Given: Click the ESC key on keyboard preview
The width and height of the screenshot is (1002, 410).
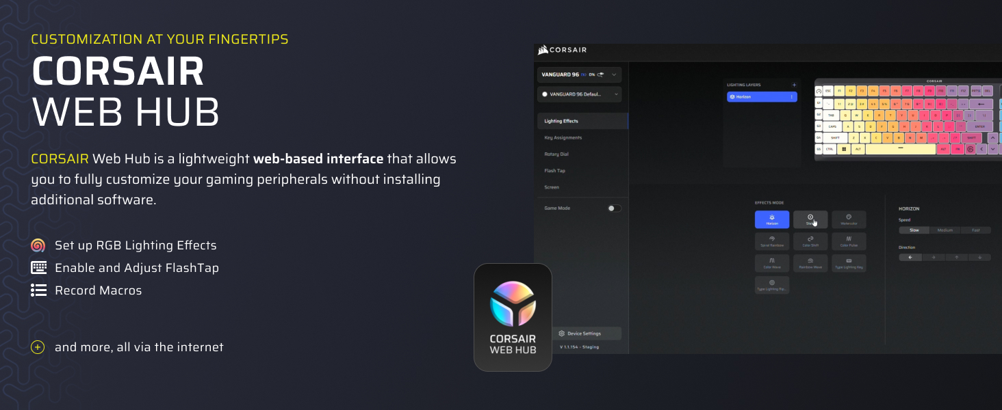Looking at the screenshot, I should pos(828,91).
